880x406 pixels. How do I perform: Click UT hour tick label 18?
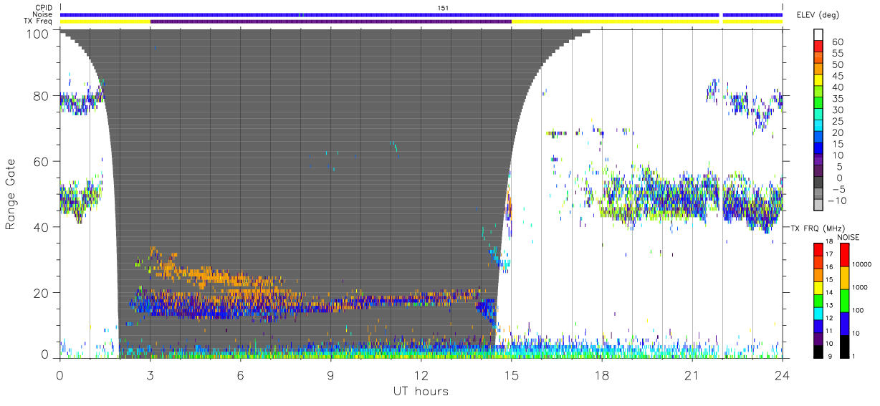click(602, 374)
